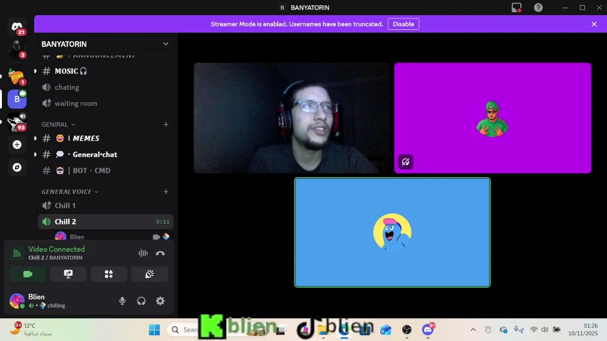Screen dimensions: 607x341
Task: Click the Discord icon in the taskbar
Action: 429,330
